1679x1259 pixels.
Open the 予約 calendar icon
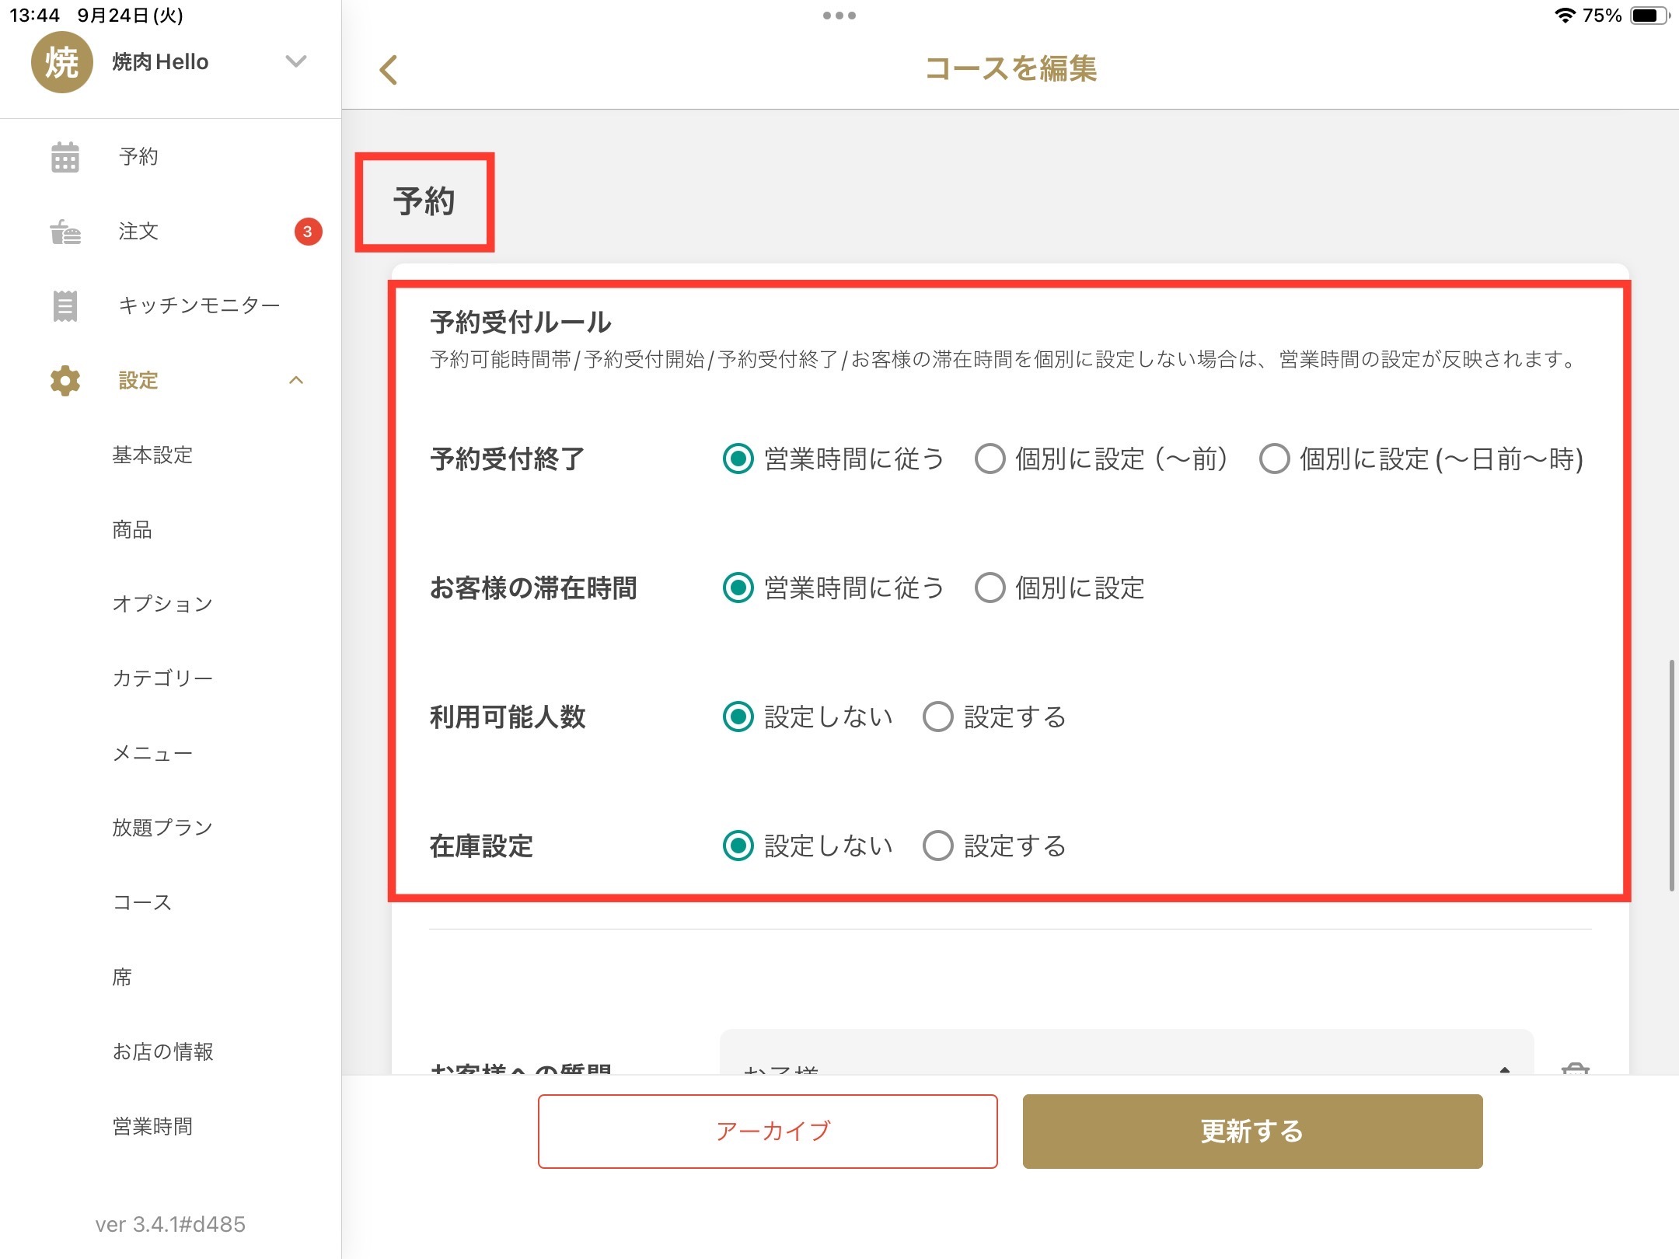pyautogui.click(x=65, y=157)
